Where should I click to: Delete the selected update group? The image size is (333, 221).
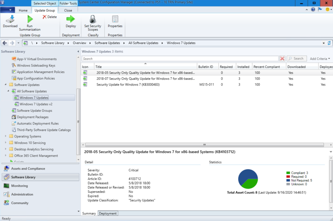point(50,17)
